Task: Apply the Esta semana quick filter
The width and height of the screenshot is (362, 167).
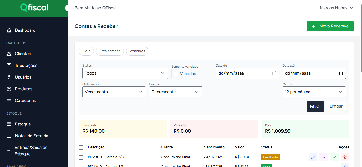Action: 110,51
